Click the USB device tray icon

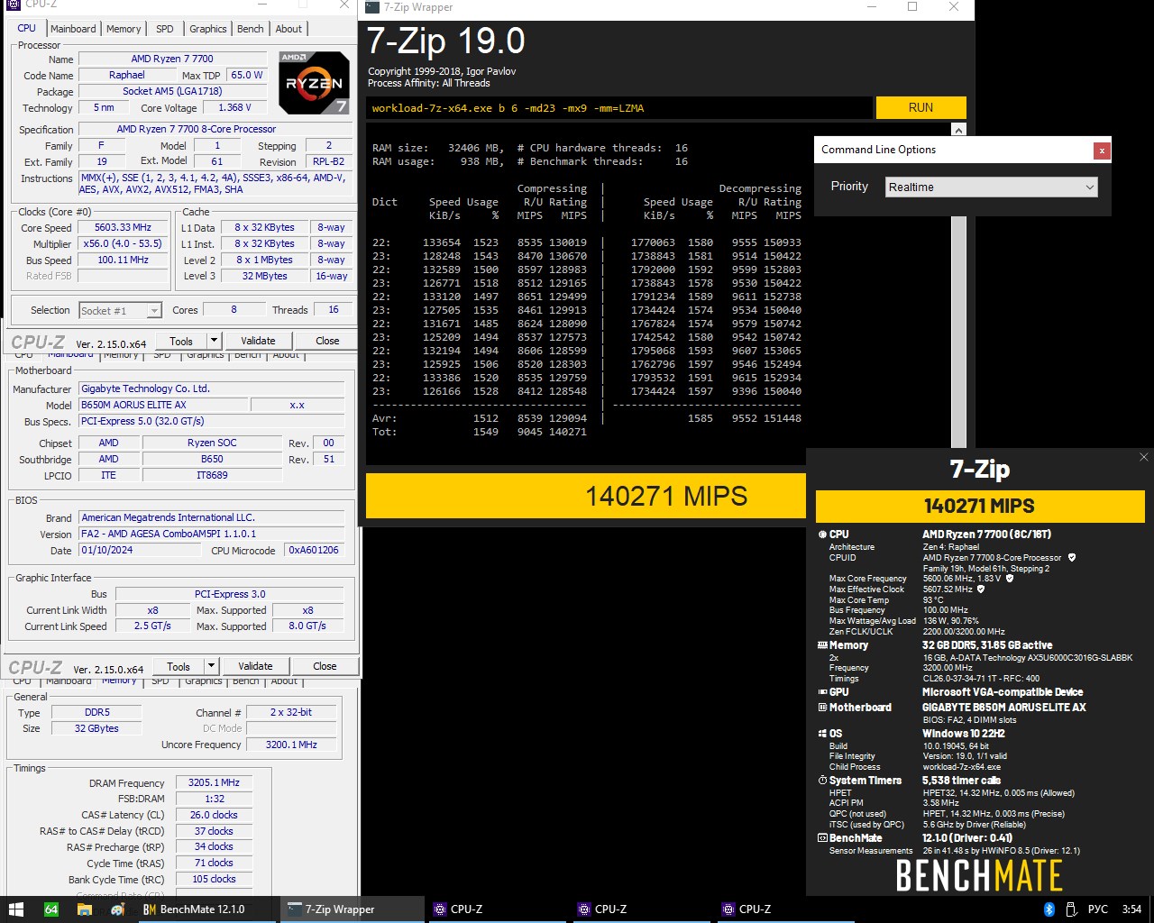[x=1072, y=909]
